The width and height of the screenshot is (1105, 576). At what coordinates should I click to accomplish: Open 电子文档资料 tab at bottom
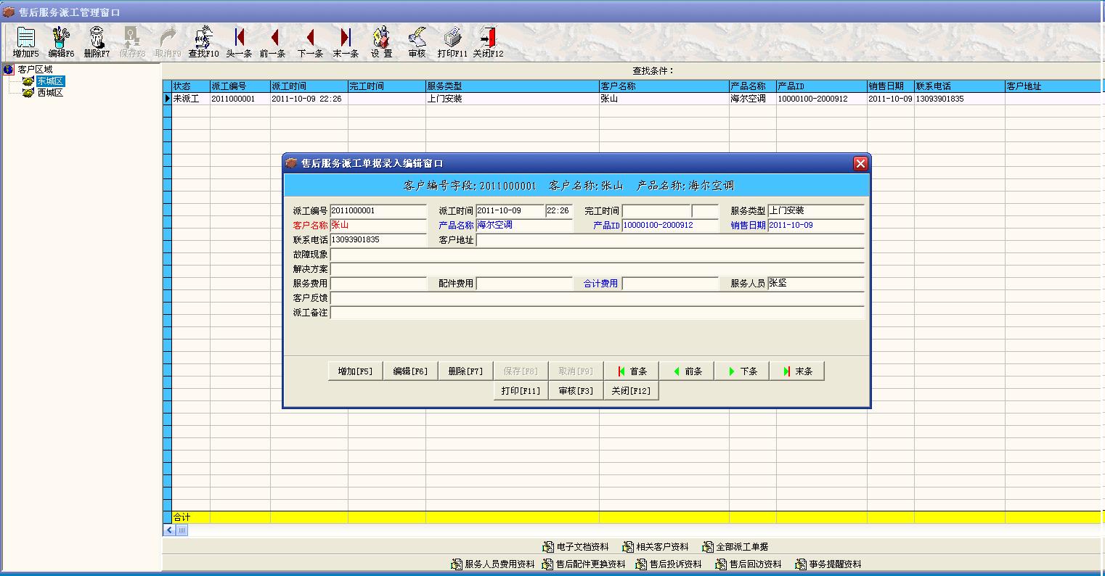pos(576,547)
